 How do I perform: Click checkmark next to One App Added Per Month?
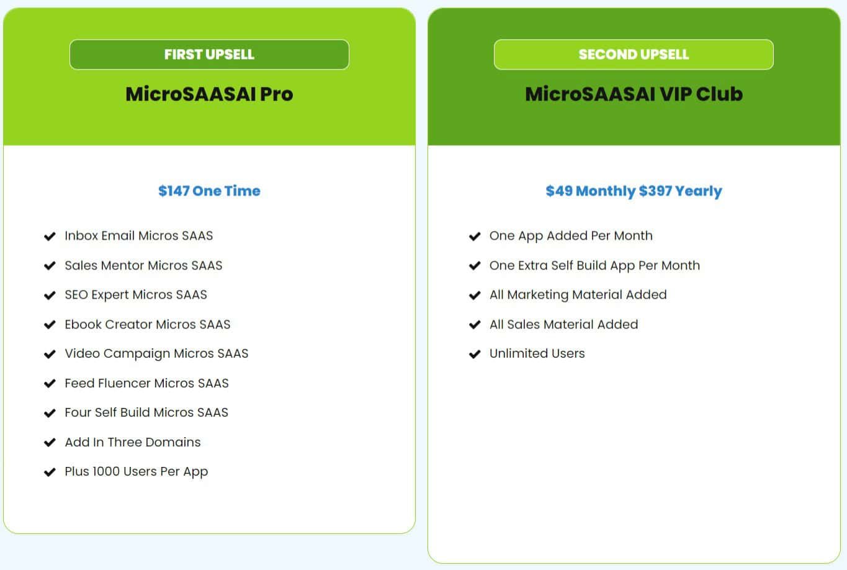point(475,237)
